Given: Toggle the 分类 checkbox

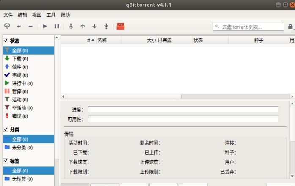Looking at the screenshot, I should point(6,129).
